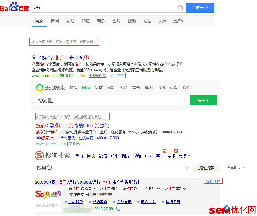Image resolution: width=257 pixels, height=216 pixels.
Task: Click the 搜狗搜索 logo
Action: coord(53,155)
